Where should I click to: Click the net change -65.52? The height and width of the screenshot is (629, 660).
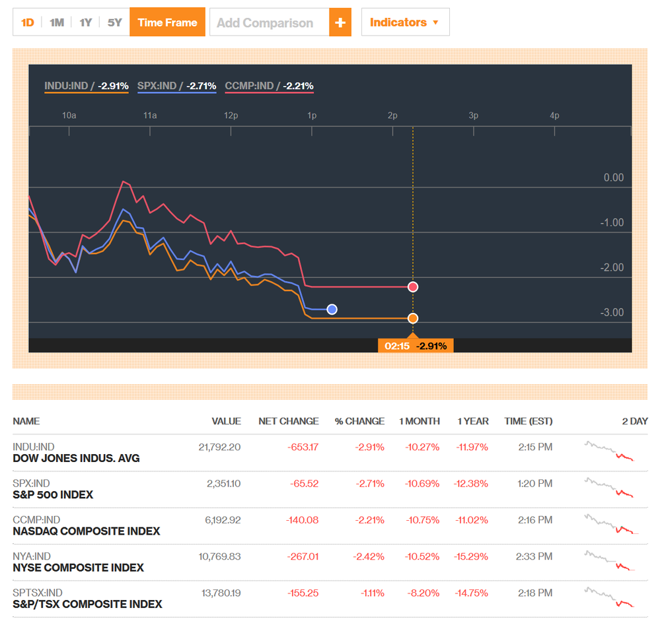[x=305, y=484]
